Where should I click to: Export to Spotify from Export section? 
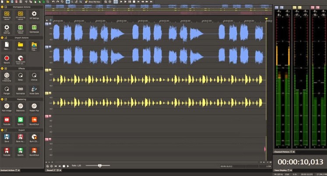pyautogui.click(x=21, y=152)
